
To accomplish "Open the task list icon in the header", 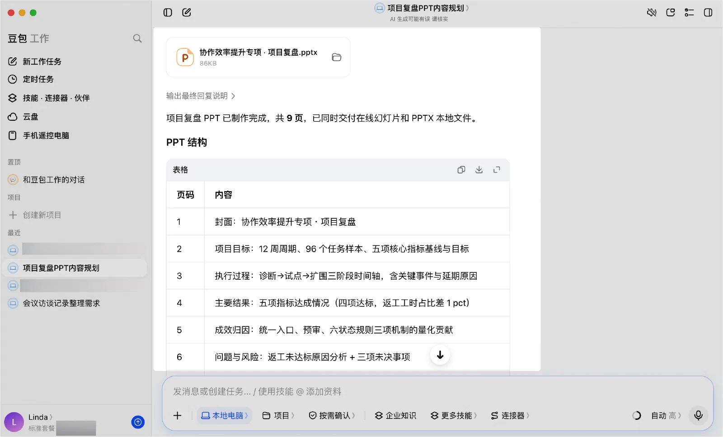I will [689, 13].
